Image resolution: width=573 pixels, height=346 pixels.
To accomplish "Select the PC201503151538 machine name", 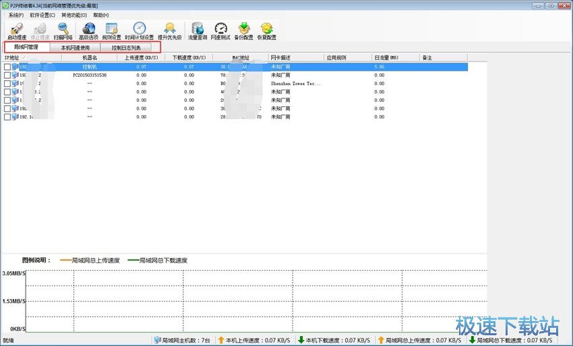I will 90,75.
